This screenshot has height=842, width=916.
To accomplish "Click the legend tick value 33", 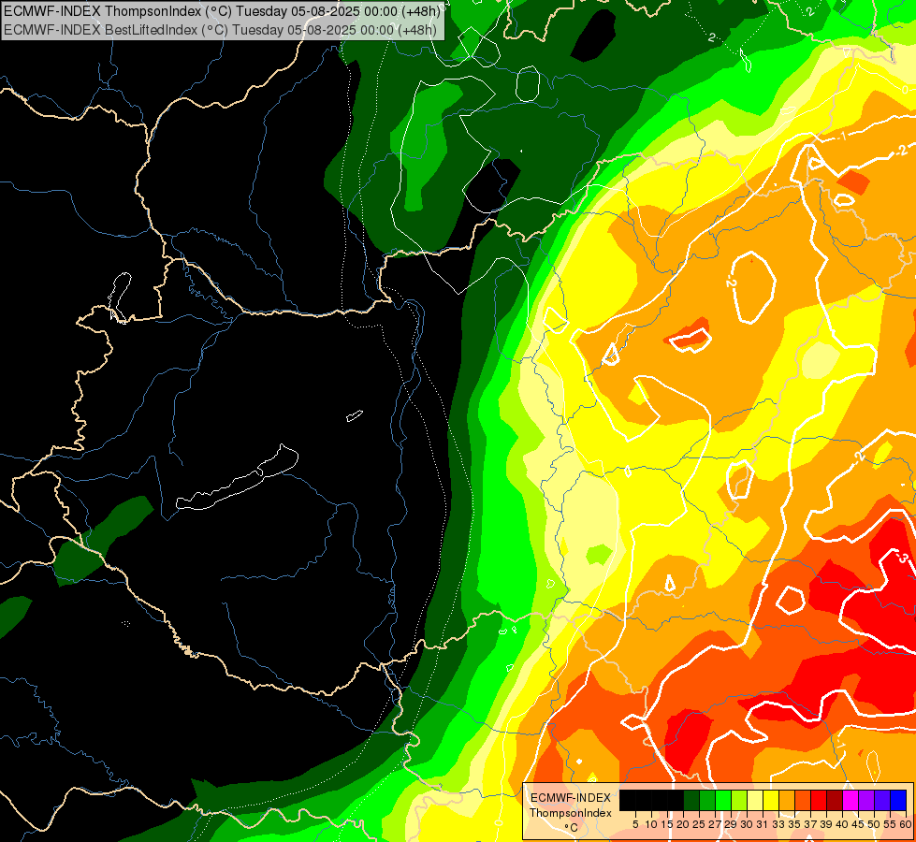I will coord(778,824).
